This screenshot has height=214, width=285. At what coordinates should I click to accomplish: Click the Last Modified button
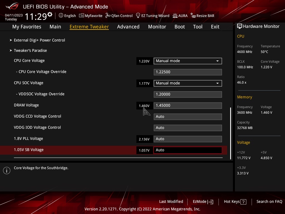(171, 202)
